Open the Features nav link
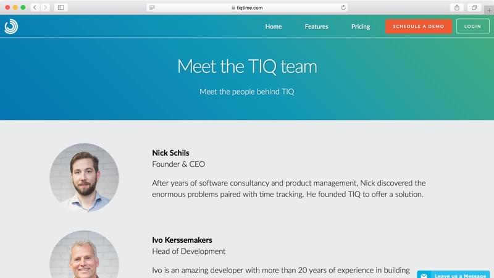 [x=316, y=27]
